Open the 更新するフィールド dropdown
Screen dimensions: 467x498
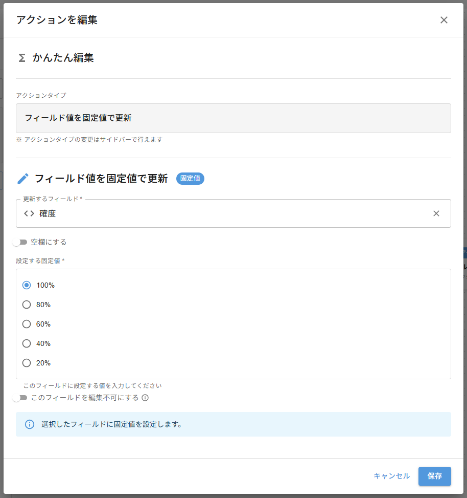pos(230,213)
